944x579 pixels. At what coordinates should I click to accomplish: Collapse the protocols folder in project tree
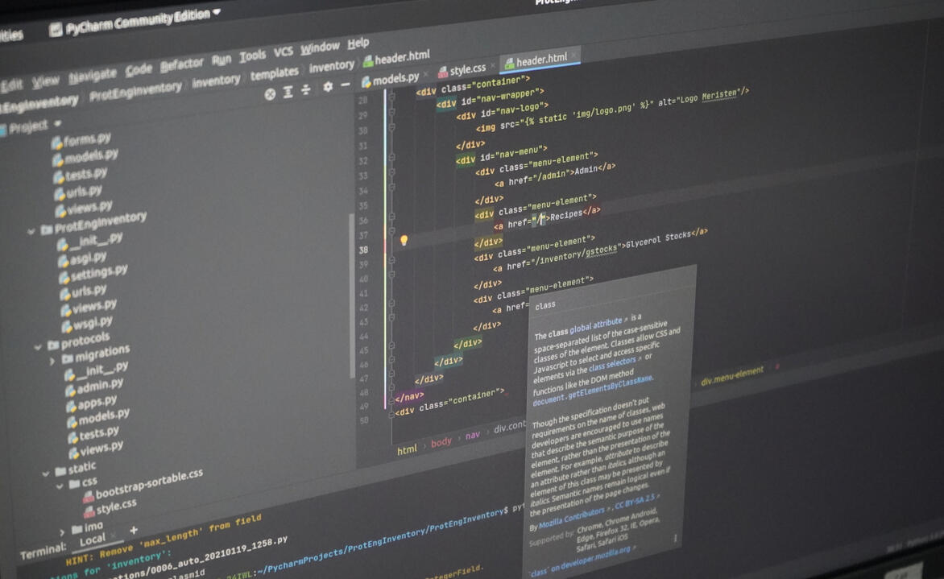[x=38, y=346]
